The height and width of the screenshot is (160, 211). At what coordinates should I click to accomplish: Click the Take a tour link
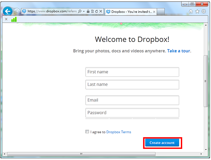[x=179, y=51]
